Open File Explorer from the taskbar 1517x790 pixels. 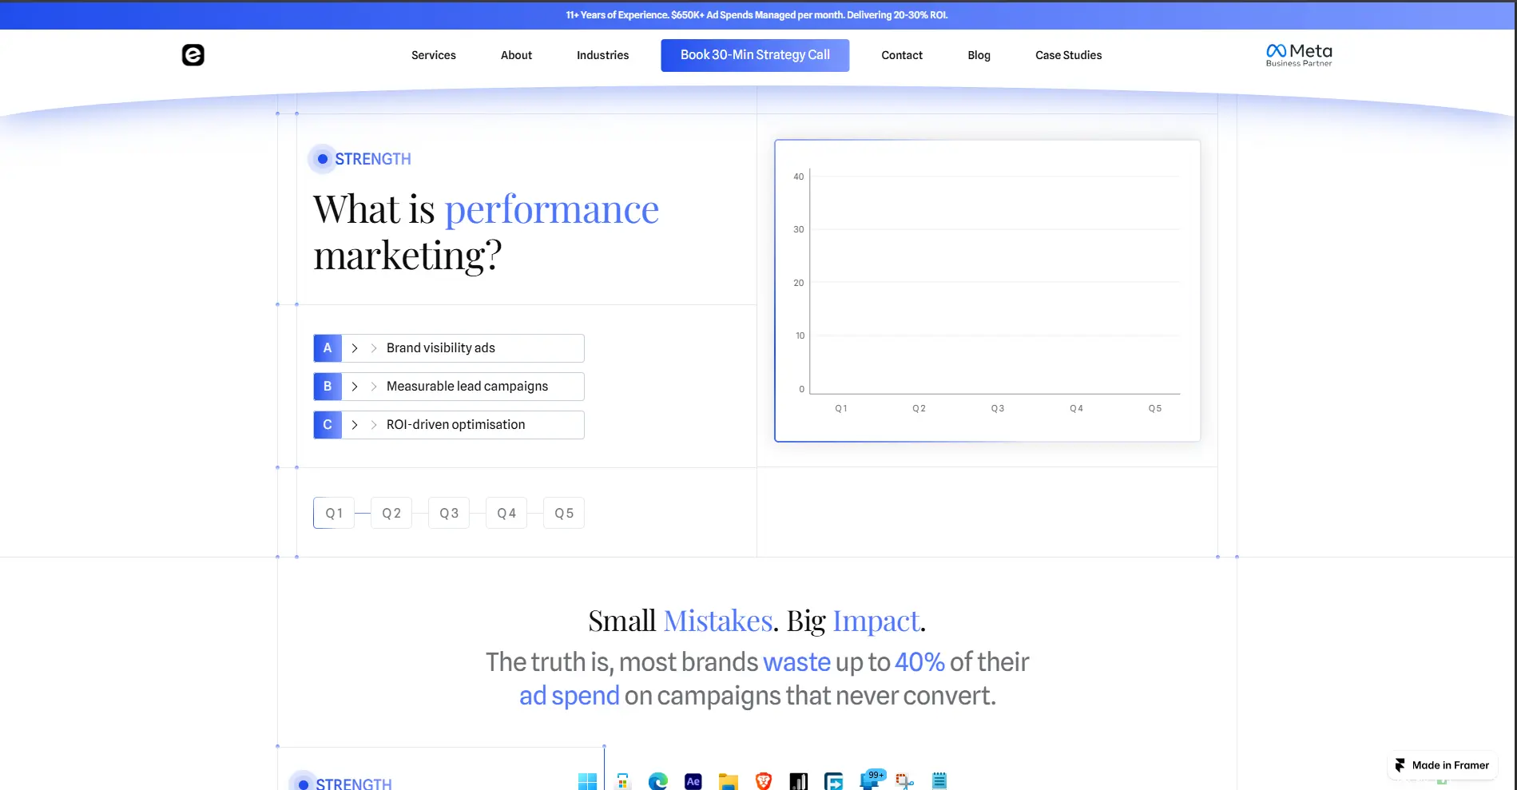point(729,781)
